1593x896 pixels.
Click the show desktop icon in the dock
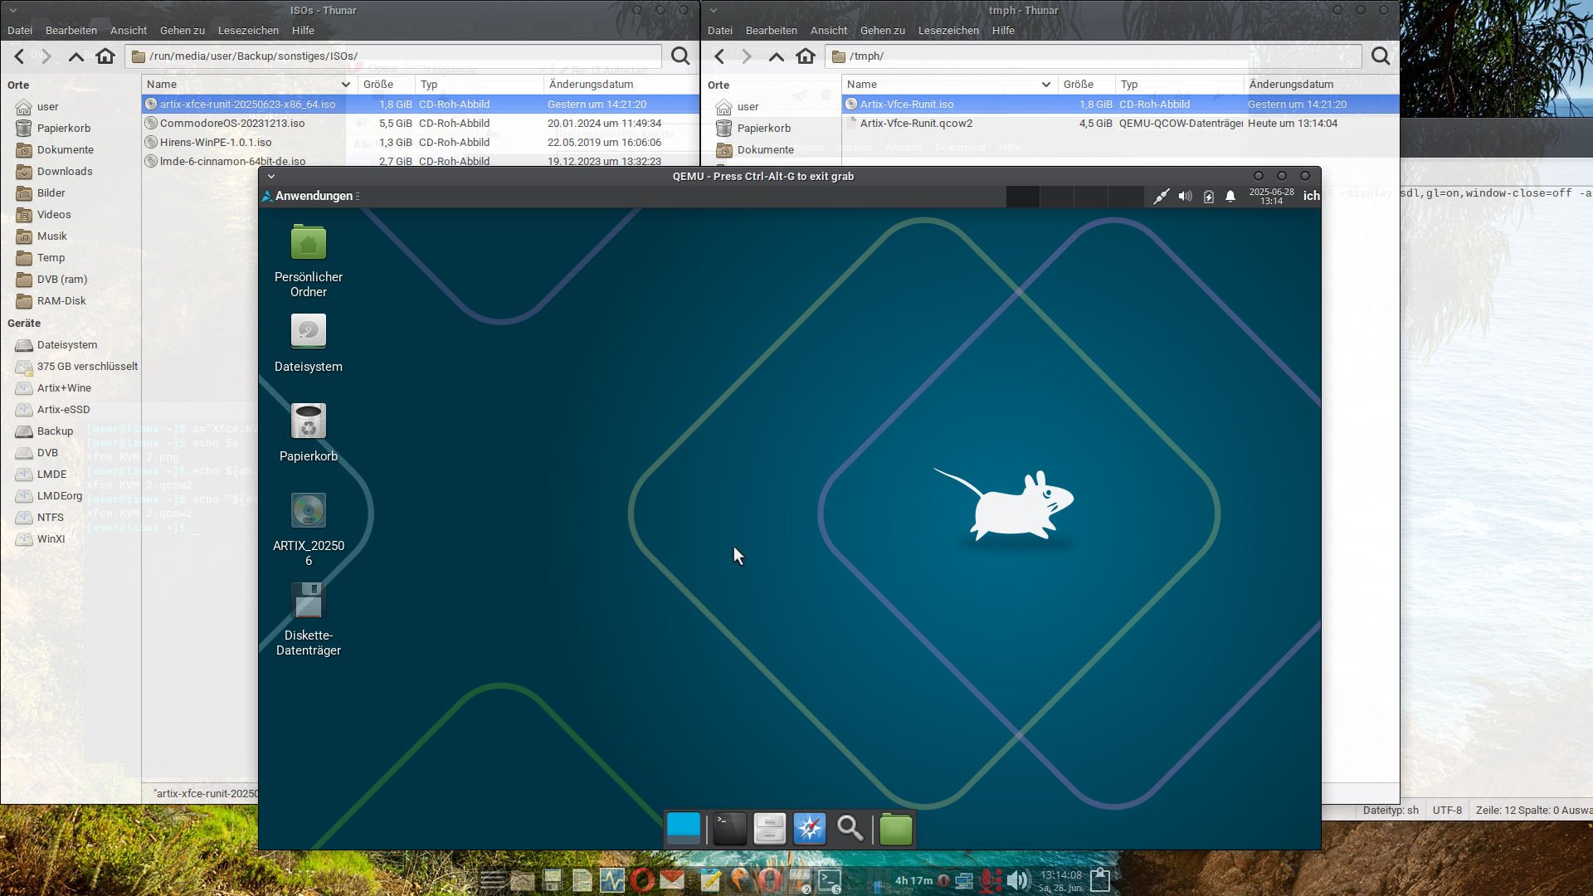tap(684, 829)
